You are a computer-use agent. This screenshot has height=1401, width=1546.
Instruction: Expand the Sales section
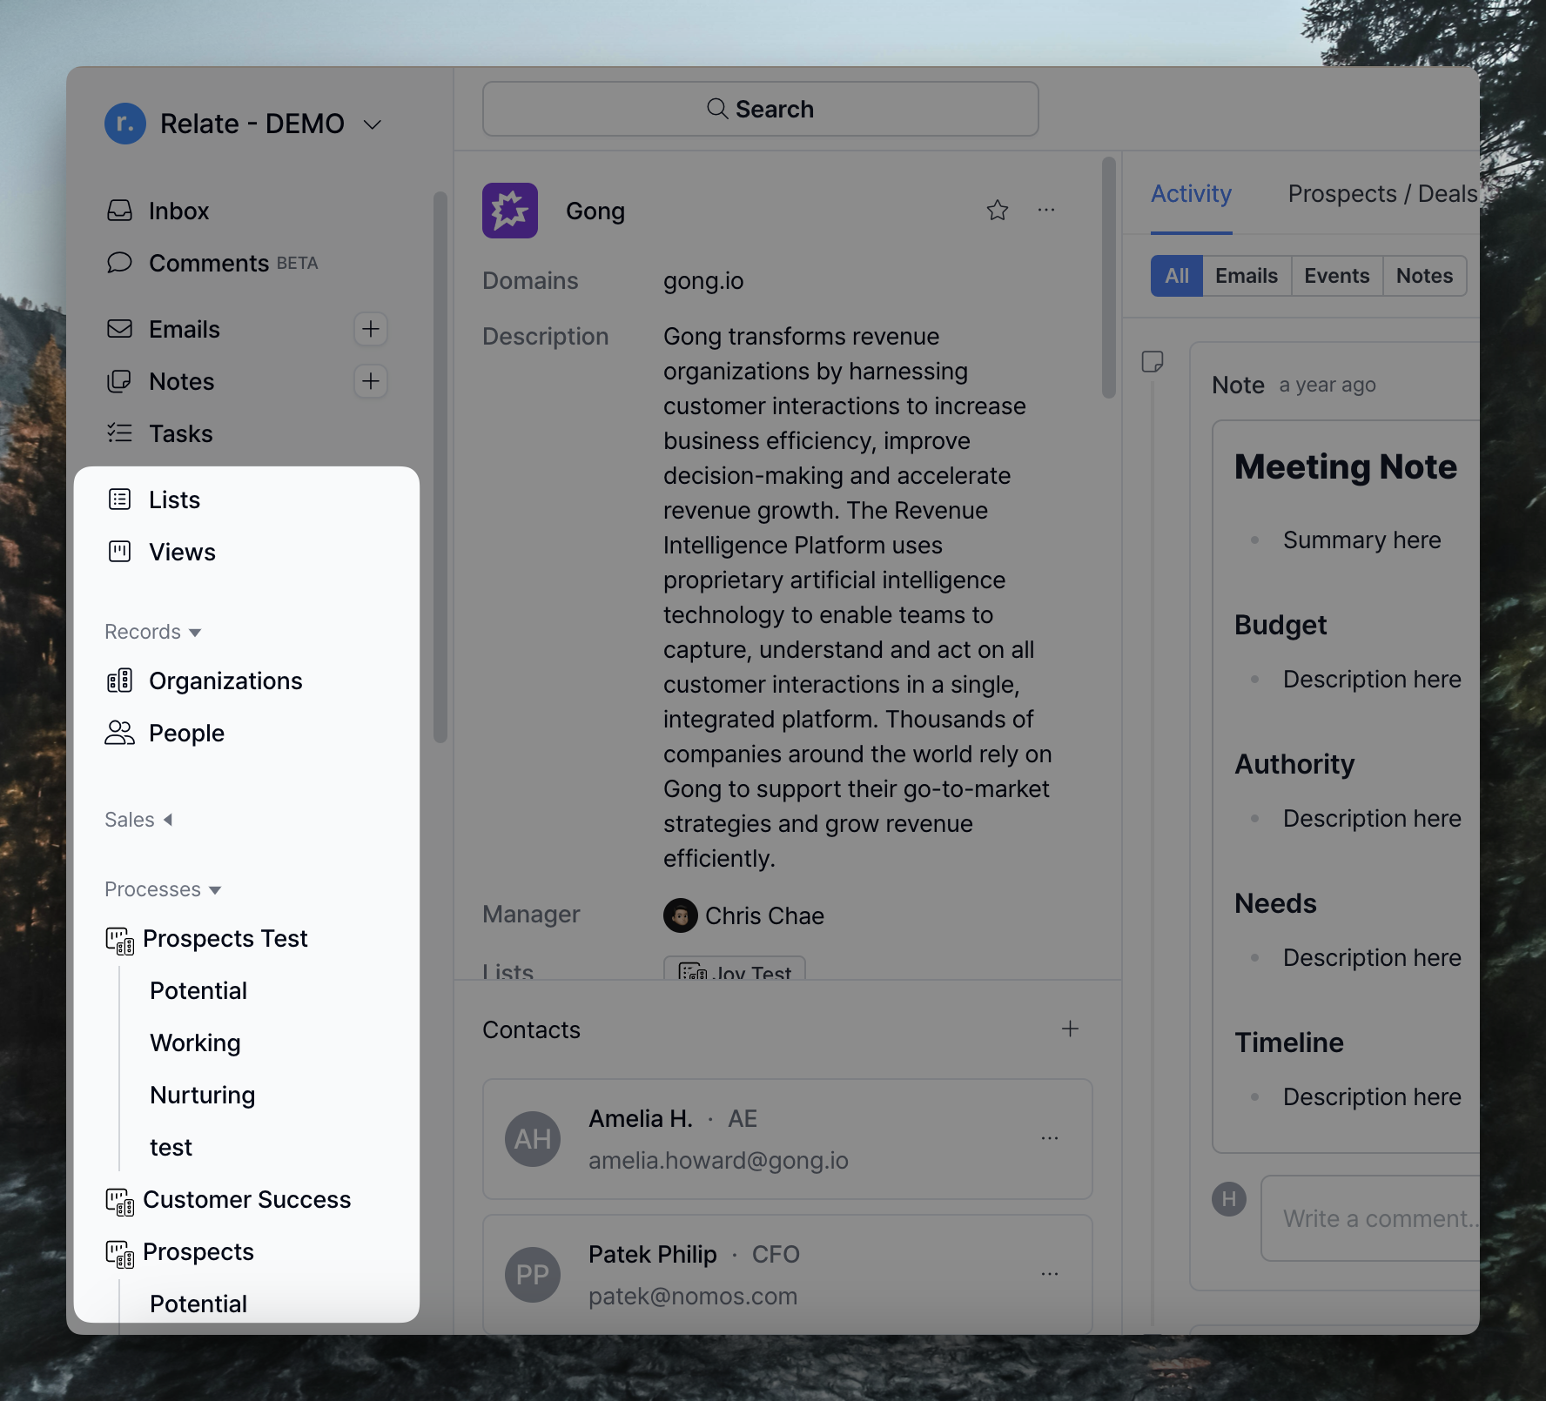tap(138, 820)
